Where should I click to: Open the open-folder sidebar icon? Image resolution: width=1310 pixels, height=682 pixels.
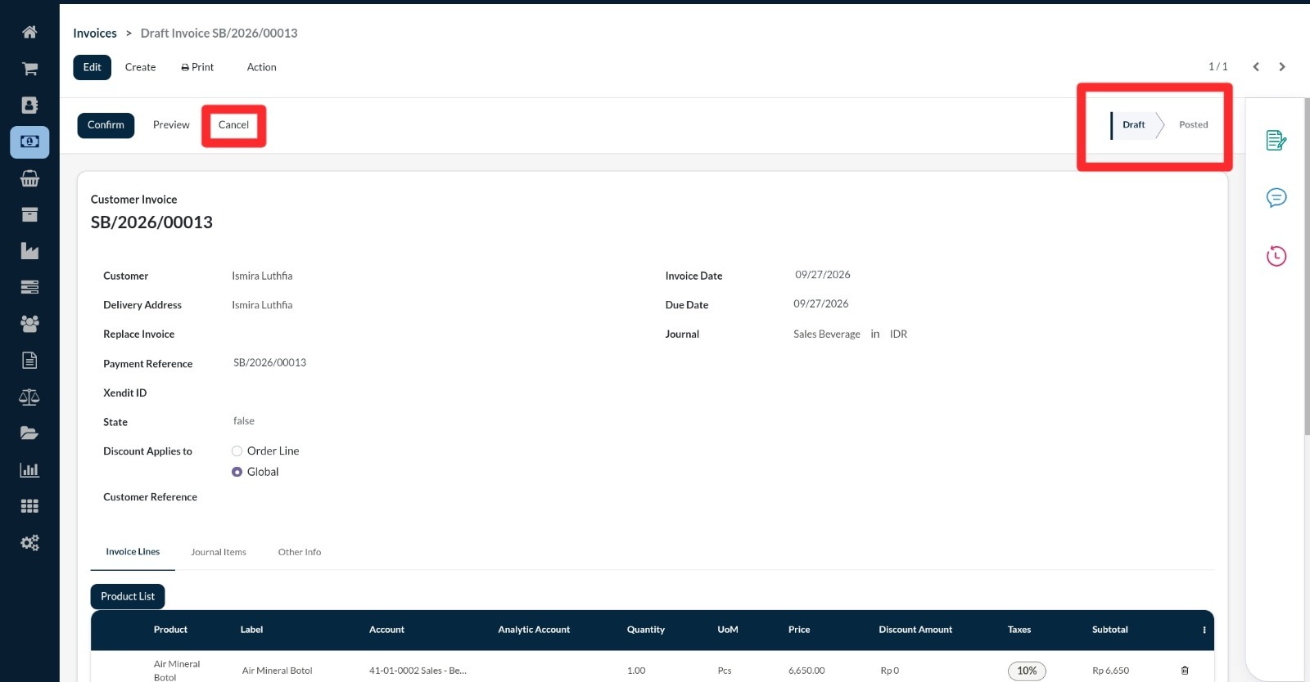coord(29,433)
